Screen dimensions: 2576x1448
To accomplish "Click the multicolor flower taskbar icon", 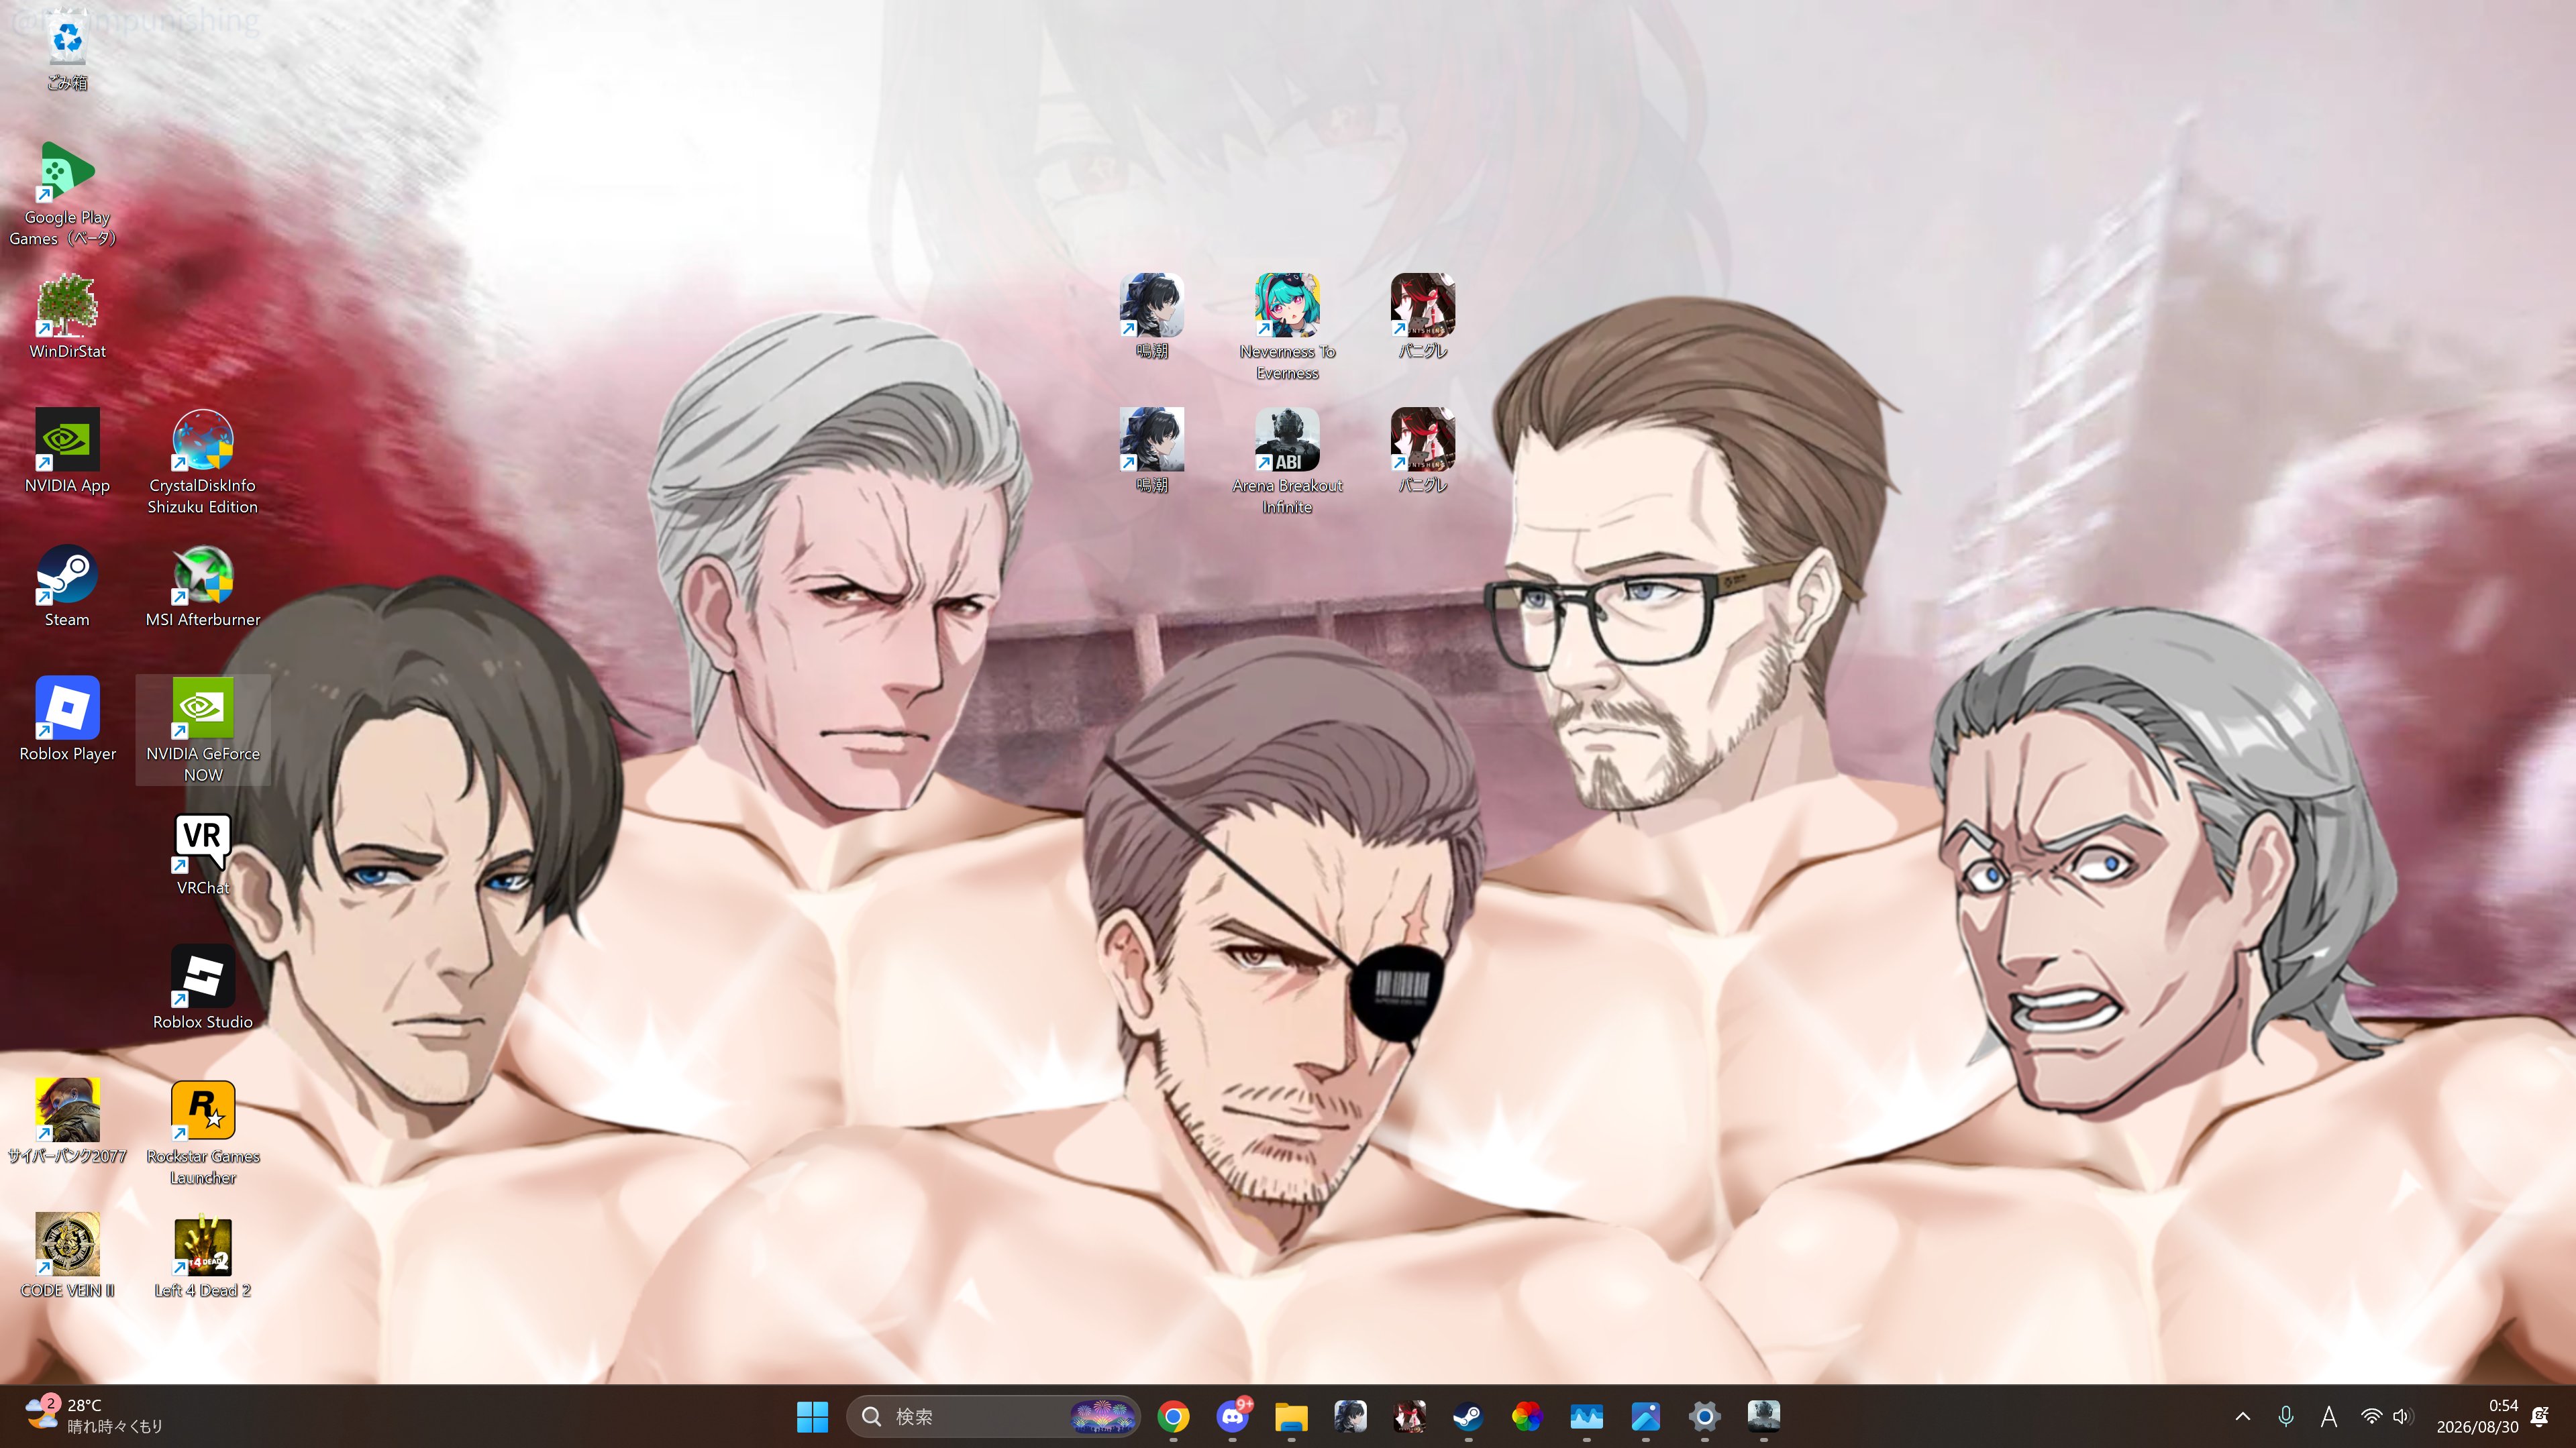I will tap(1527, 1416).
